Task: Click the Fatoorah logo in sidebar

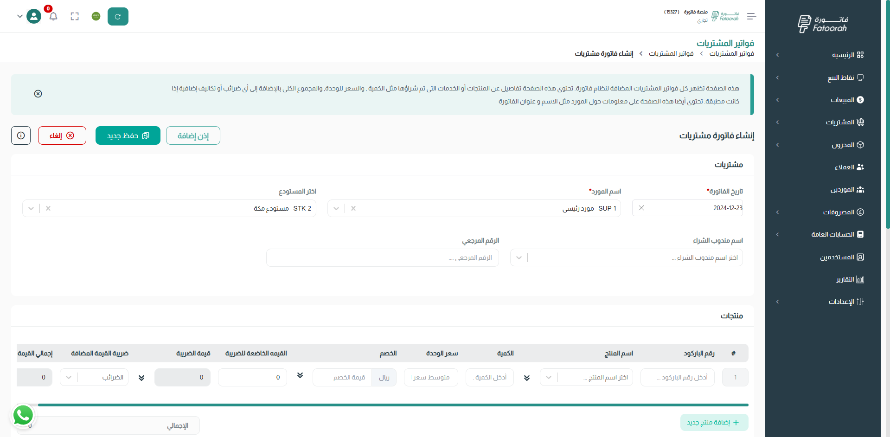Action: (823, 24)
